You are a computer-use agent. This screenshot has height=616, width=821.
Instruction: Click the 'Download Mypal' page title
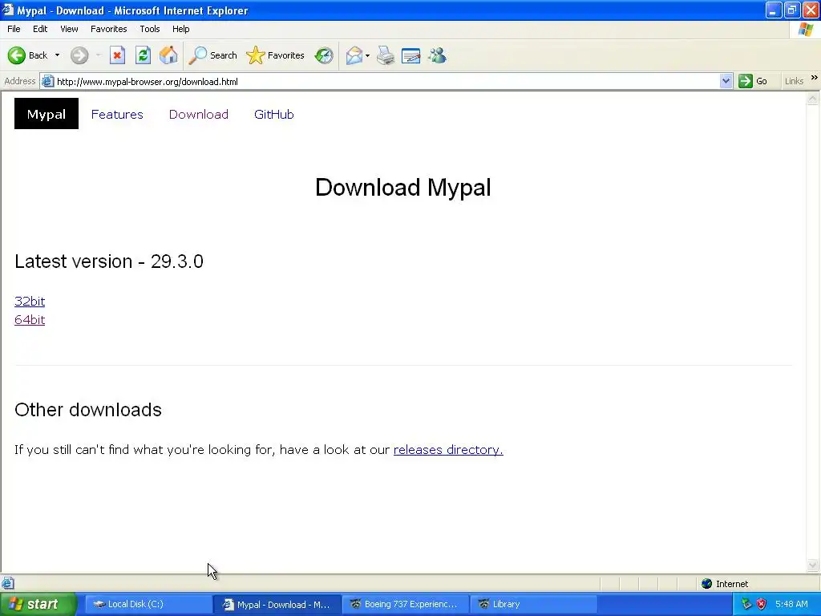[403, 187]
